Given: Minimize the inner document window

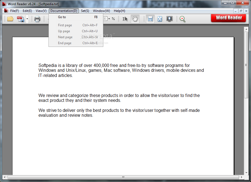Looking at the screenshot, I should (x=236, y=11).
